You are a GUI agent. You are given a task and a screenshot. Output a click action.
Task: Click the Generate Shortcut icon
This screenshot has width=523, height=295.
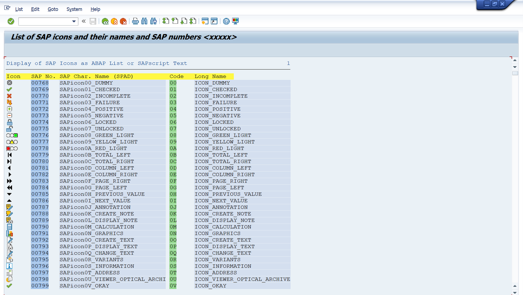[214, 21]
